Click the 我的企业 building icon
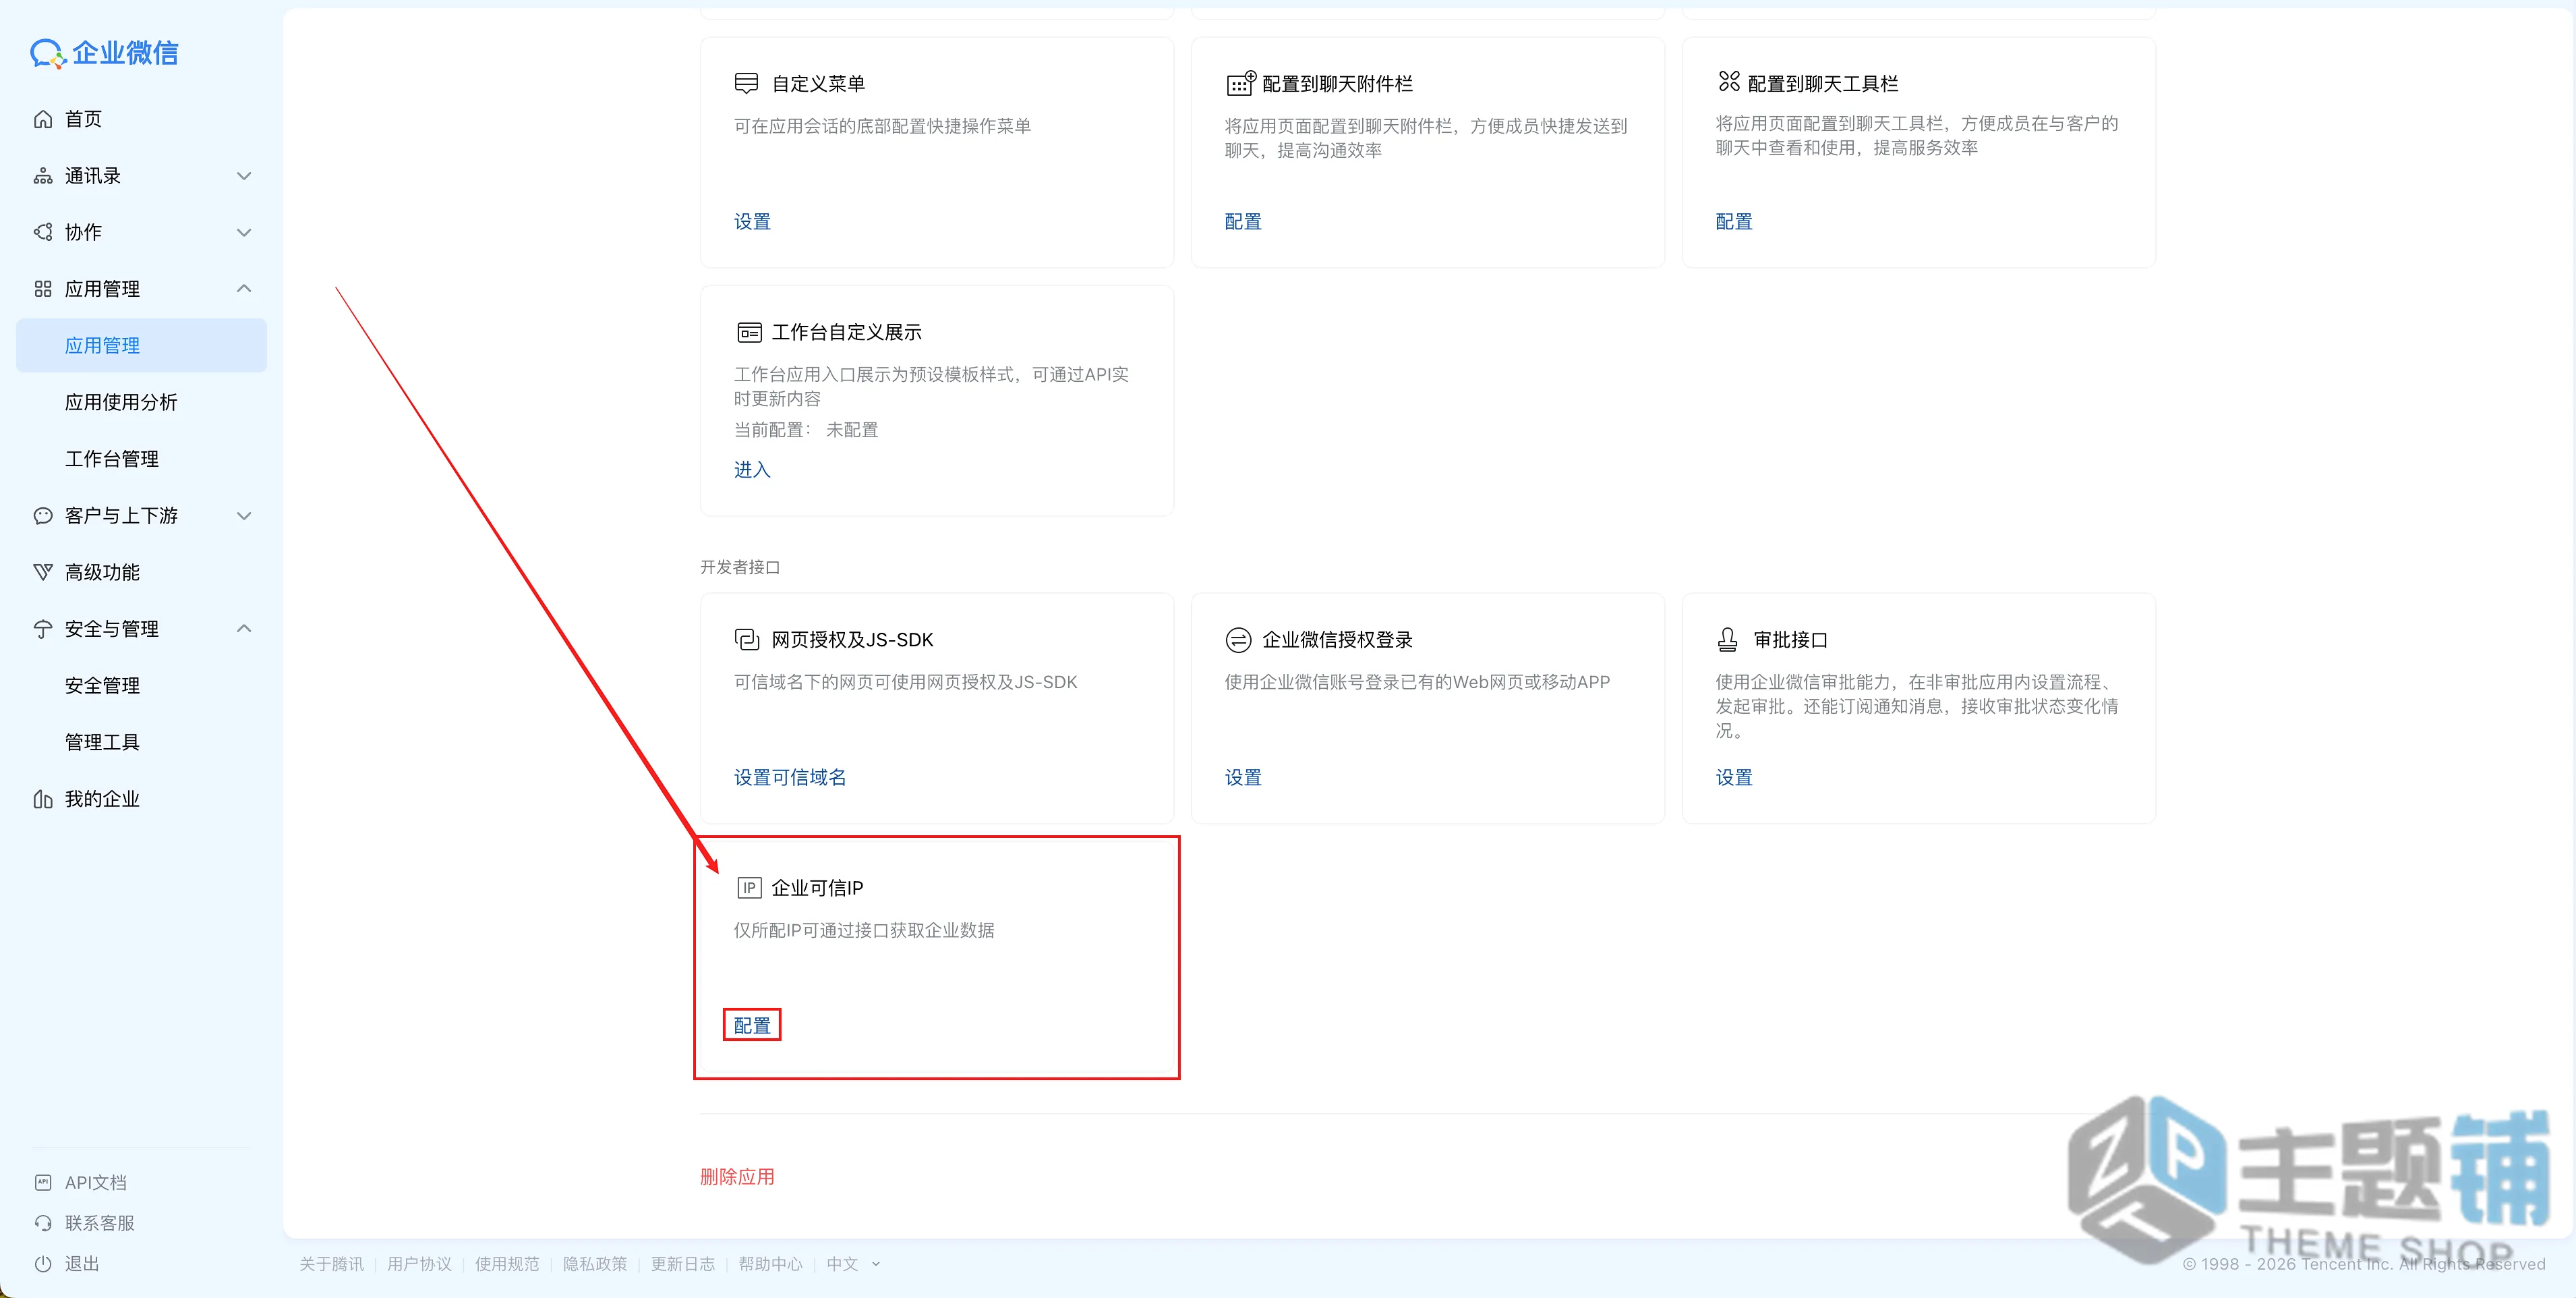This screenshot has width=2576, height=1298. coord(43,799)
